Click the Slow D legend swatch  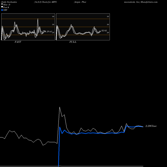pyautogui.click(x=2, y=4)
